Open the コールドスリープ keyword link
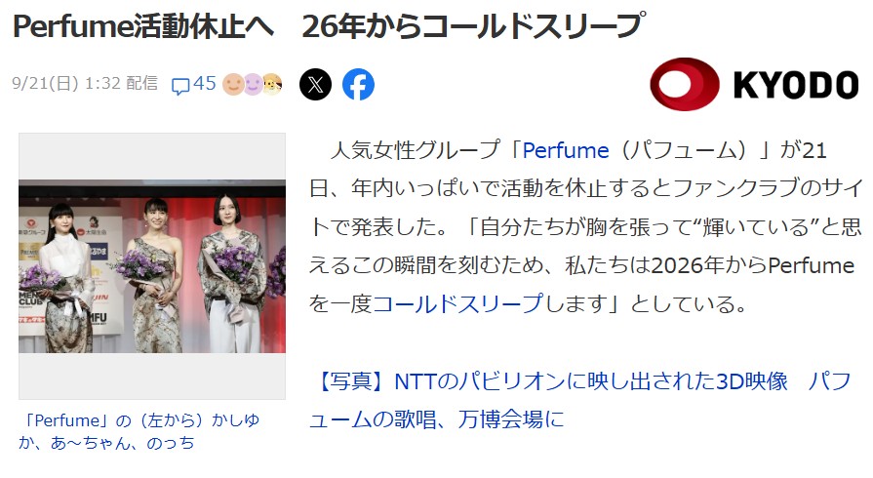Screen dimensions: 873x478 (457, 303)
